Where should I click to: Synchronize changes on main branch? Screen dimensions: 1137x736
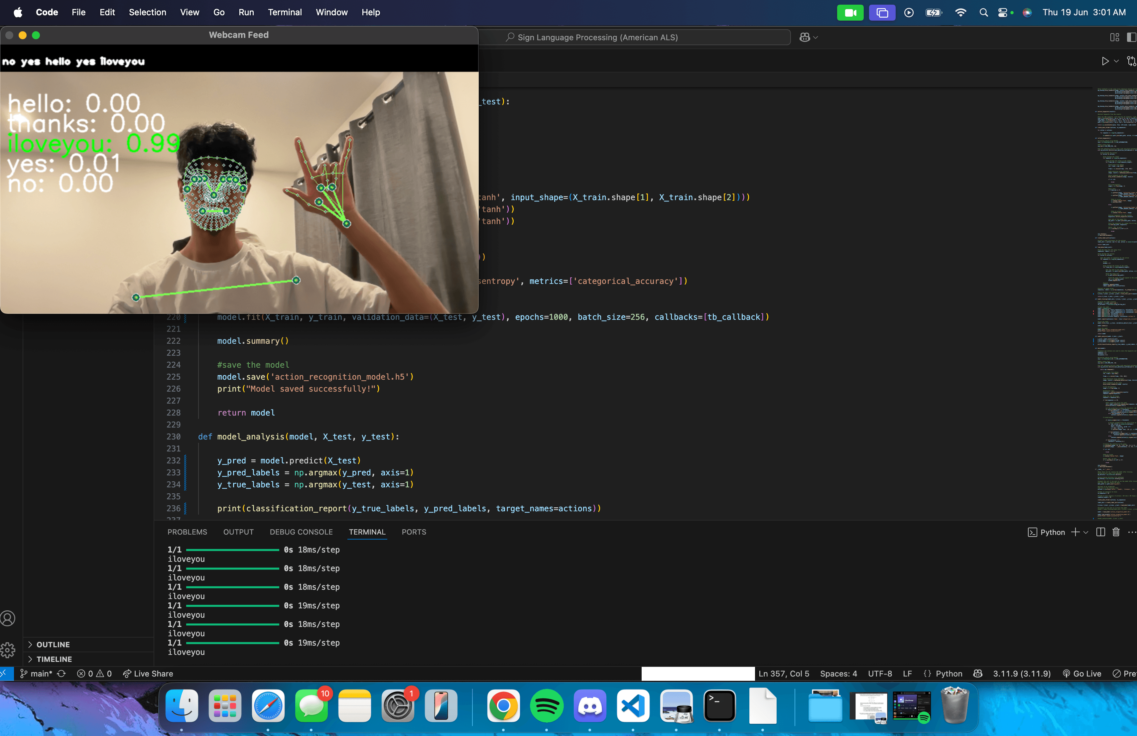point(62,674)
